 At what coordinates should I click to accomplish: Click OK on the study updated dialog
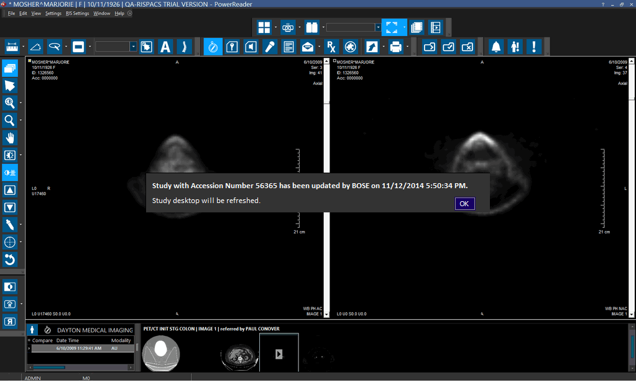[x=464, y=204]
